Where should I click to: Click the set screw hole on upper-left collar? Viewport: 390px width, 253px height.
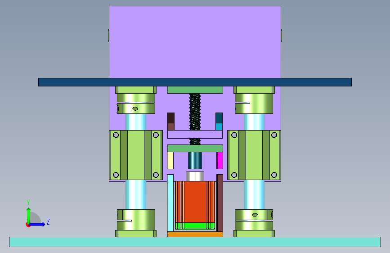[135, 108]
